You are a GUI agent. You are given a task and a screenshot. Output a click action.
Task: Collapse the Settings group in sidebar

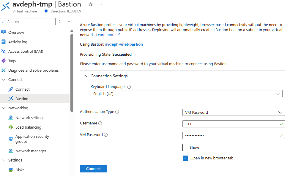coord(4,160)
